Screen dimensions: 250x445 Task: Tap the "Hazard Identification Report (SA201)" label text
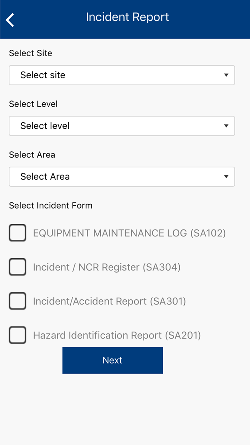[117, 335]
